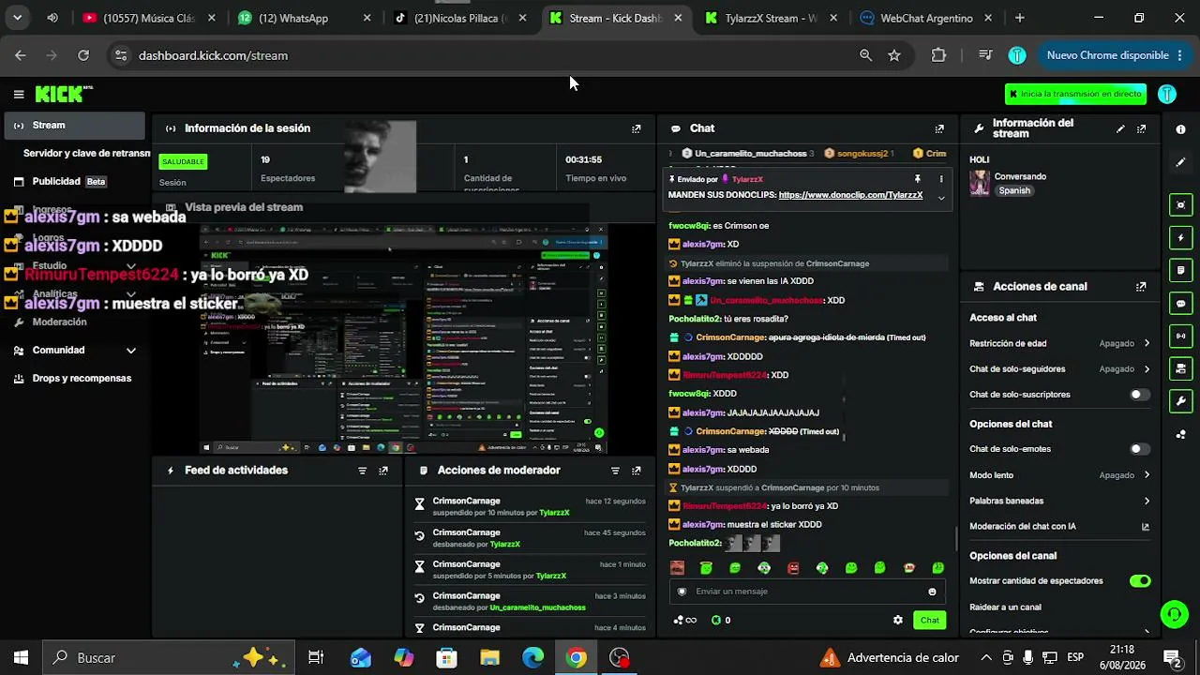1200x675 pixels.
Task: Click the TylarzzX name in pinned message
Action: point(747,179)
